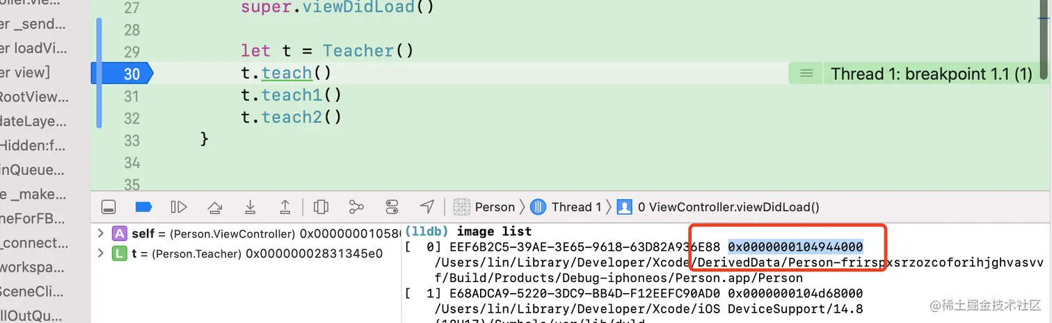Click the Teacher address 0x00000002831345e0

314,254
